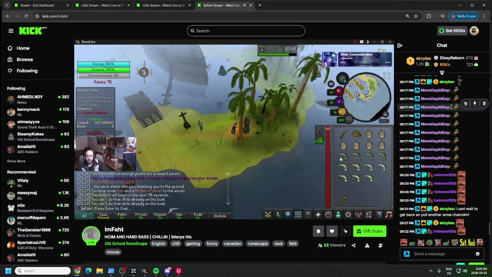This screenshot has height=277, width=492.
Task: Report the stream via warning triangle icon
Action: [x=367, y=245]
